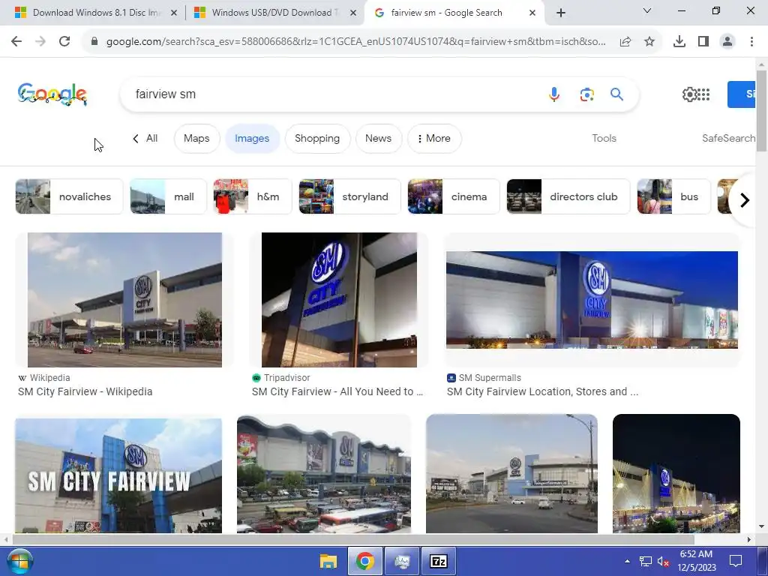Click network tray icon

[646, 561]
